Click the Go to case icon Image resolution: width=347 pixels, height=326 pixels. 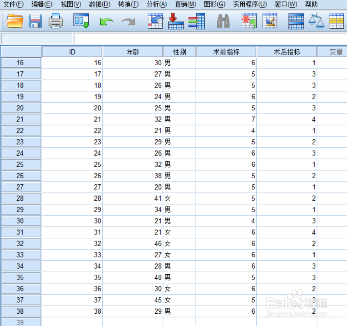click(156, 21)
